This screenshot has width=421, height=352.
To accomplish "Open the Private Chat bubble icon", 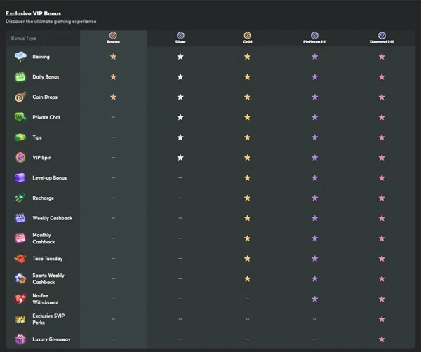I will click(20, 117).
